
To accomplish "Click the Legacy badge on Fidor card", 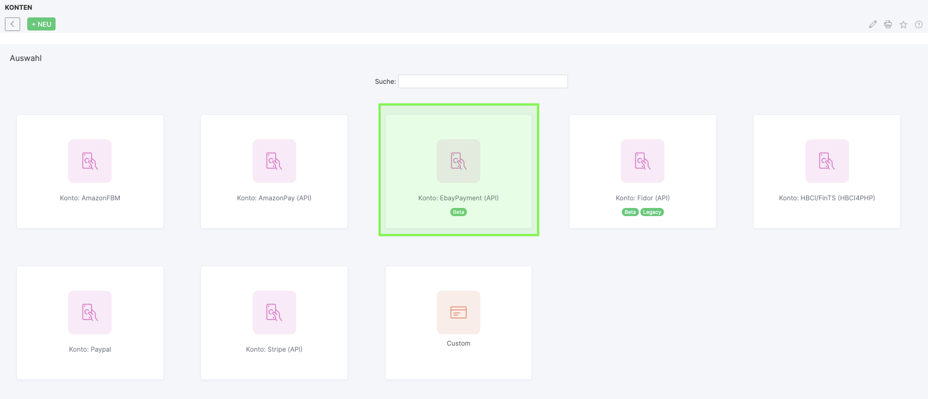I will [x=652, y=212].
